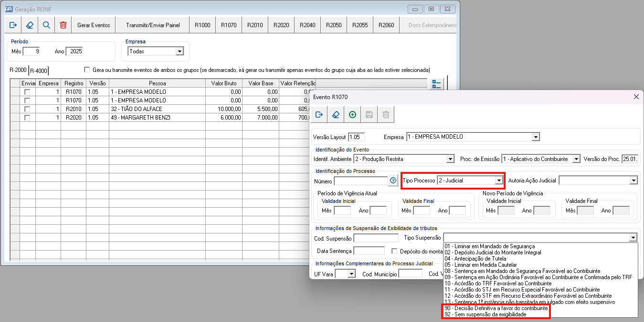Click the checklist icon above the grid

coord(437,84)
